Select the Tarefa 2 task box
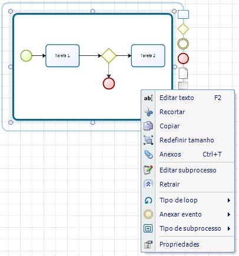 click(148, 56)
